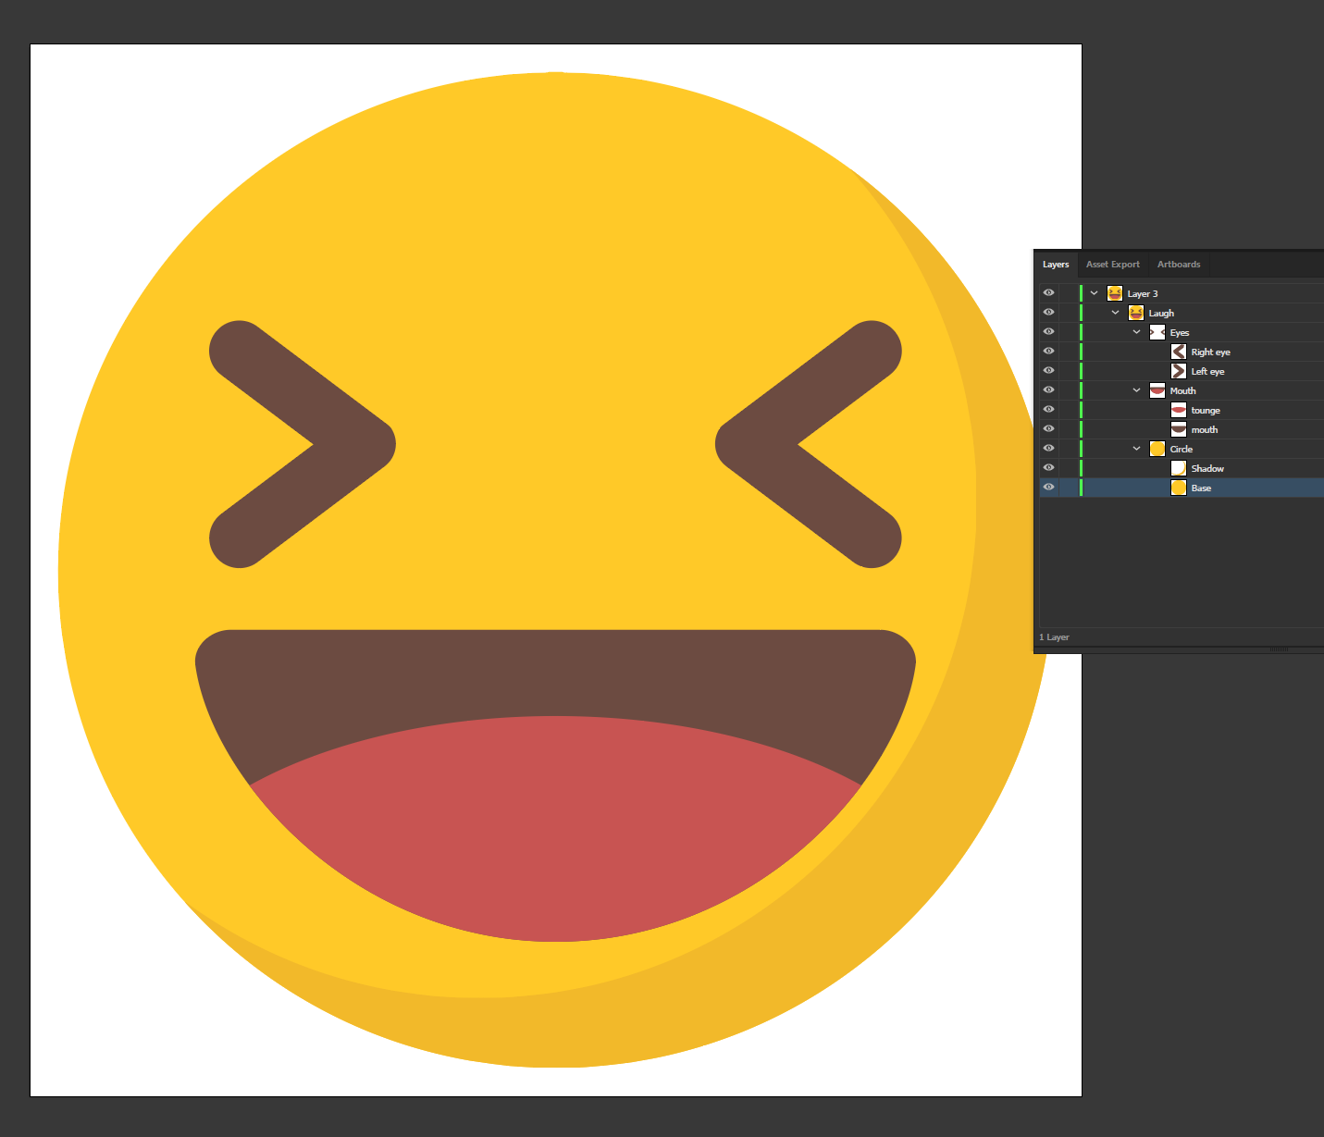Image resolution: width=1324 pixels, height=1137 pixels.
Task: Select the 'tounge' row label
Action: pyautogui.click(x=1206, y=411)
